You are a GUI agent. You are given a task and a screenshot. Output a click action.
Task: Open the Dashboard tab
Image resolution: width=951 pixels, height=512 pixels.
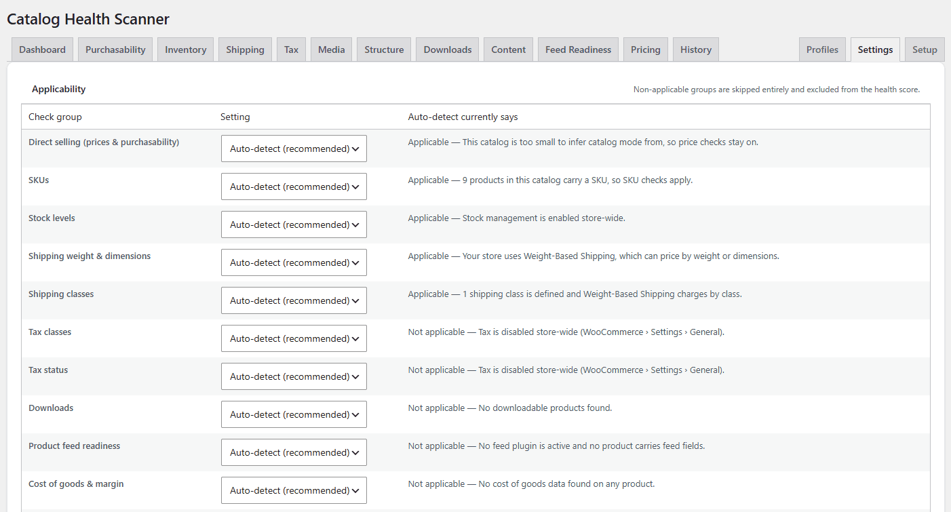click(42, 50)
